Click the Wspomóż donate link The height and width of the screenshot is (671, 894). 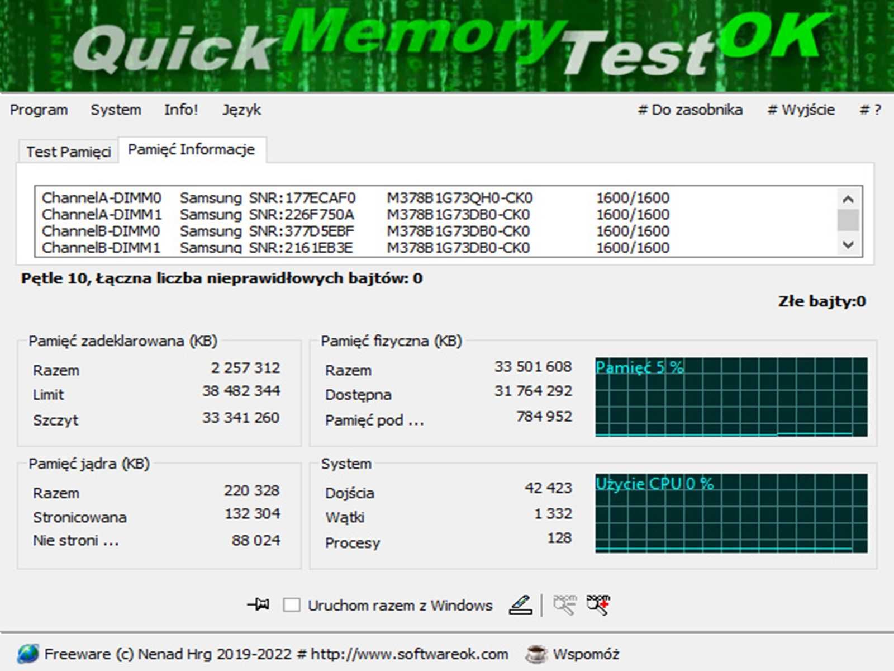586,654
